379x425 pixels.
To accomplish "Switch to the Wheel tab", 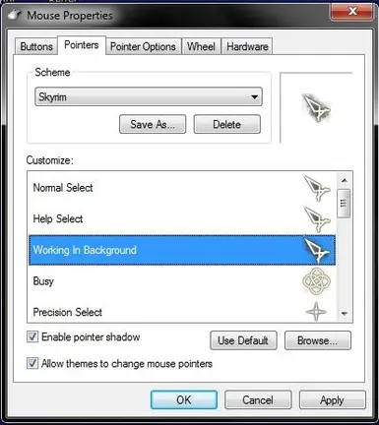I will (x=201, y=46).
